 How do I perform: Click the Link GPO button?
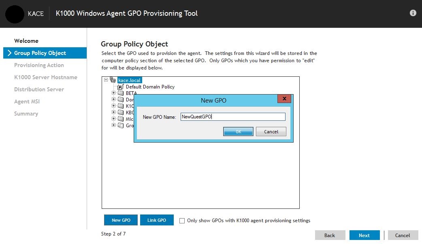click(157, 220)
